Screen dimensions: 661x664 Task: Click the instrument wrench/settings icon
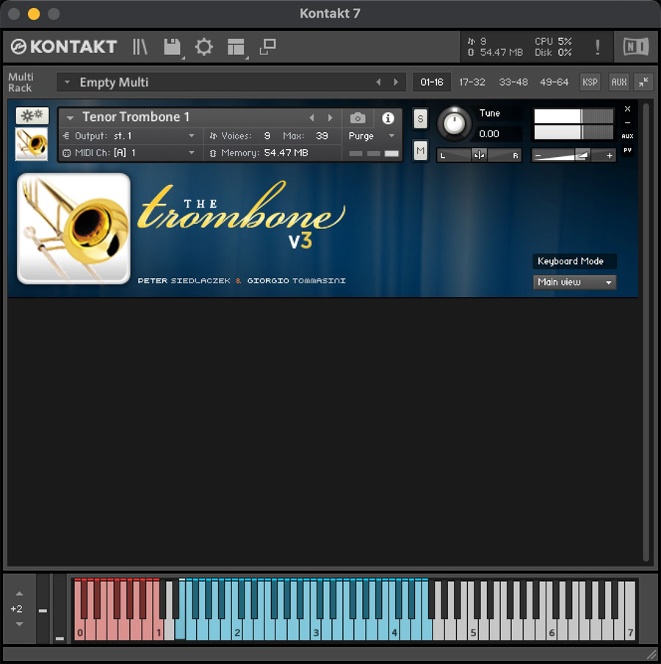click(31, 116)
